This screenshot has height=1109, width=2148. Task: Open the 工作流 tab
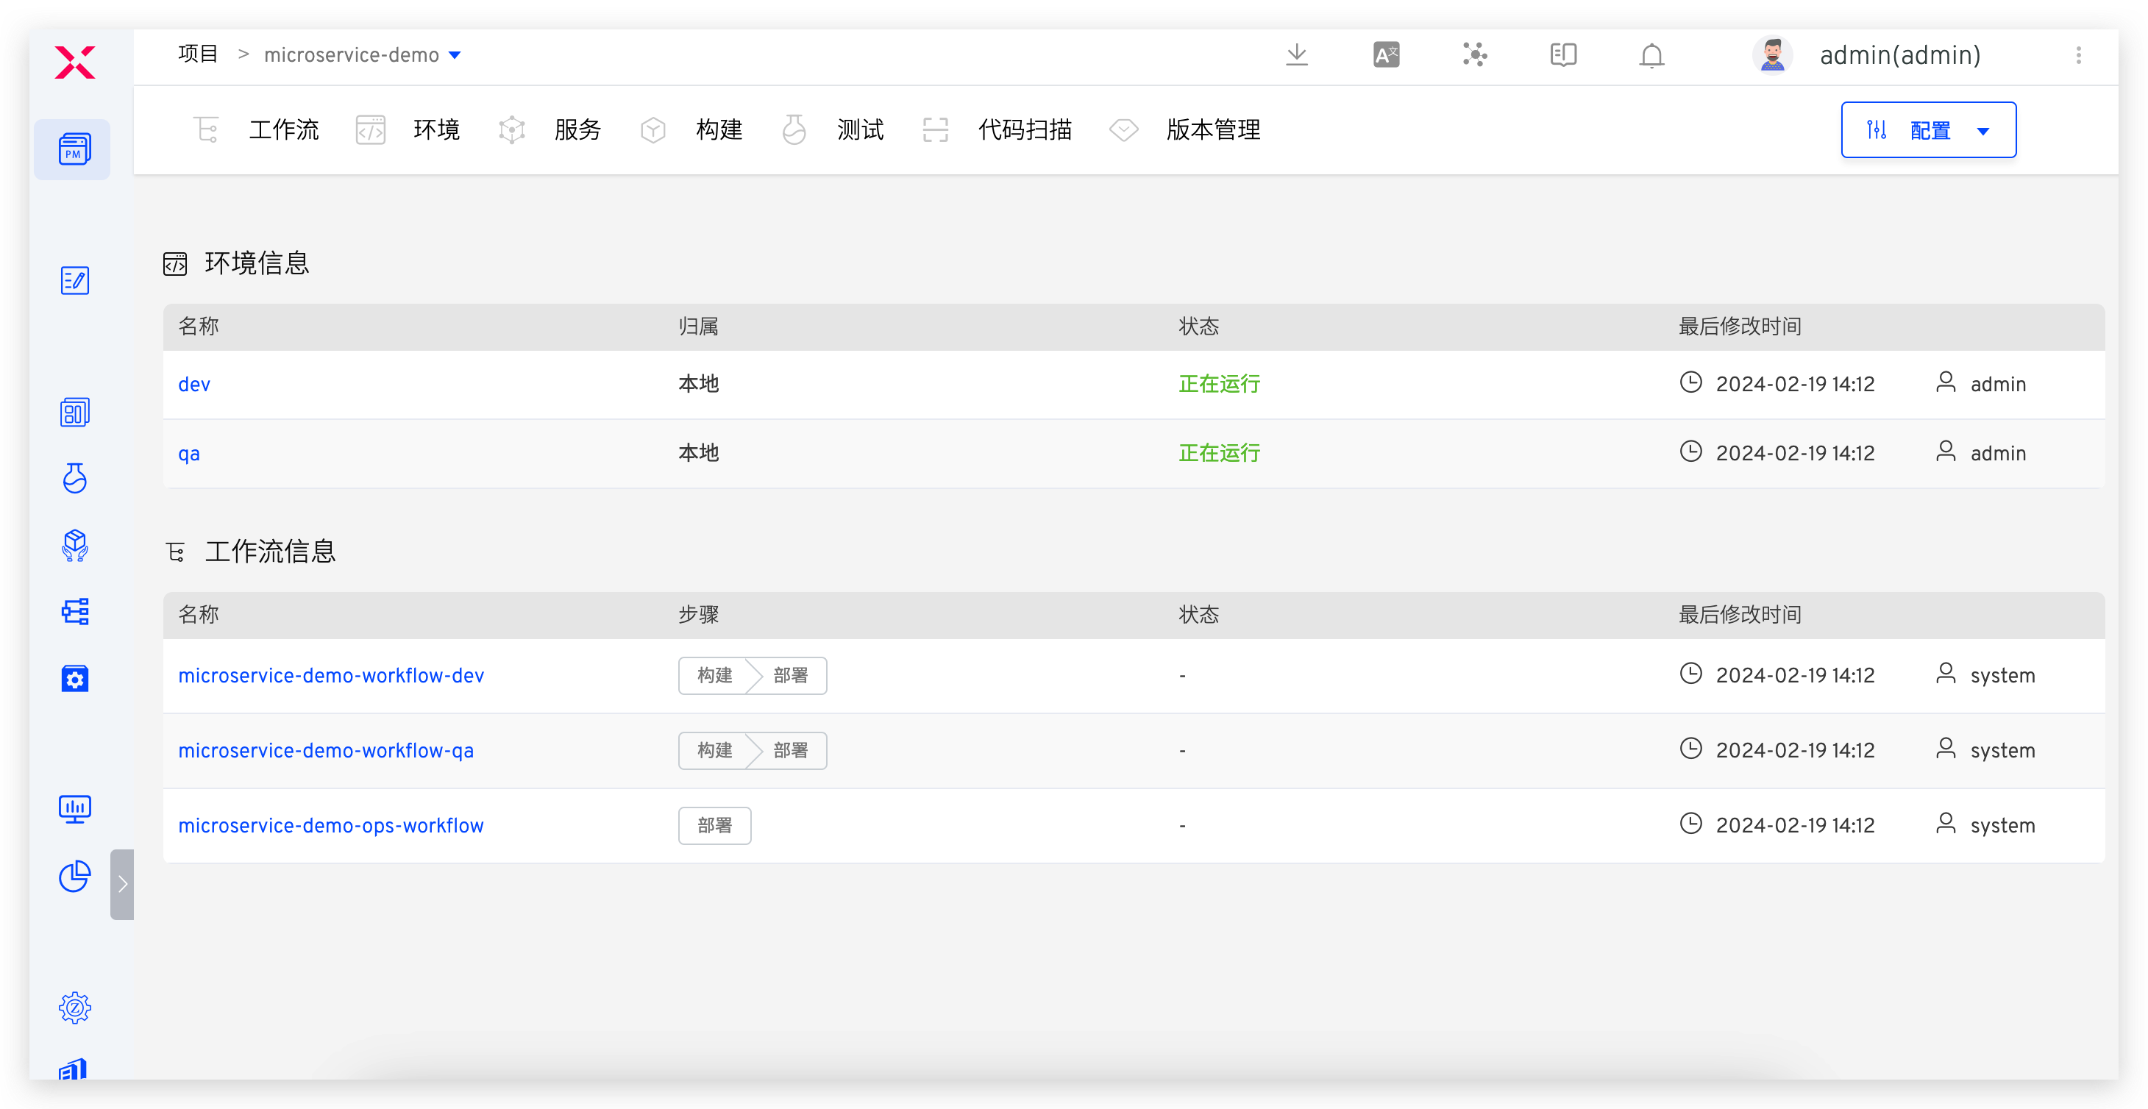click(255, 130)
